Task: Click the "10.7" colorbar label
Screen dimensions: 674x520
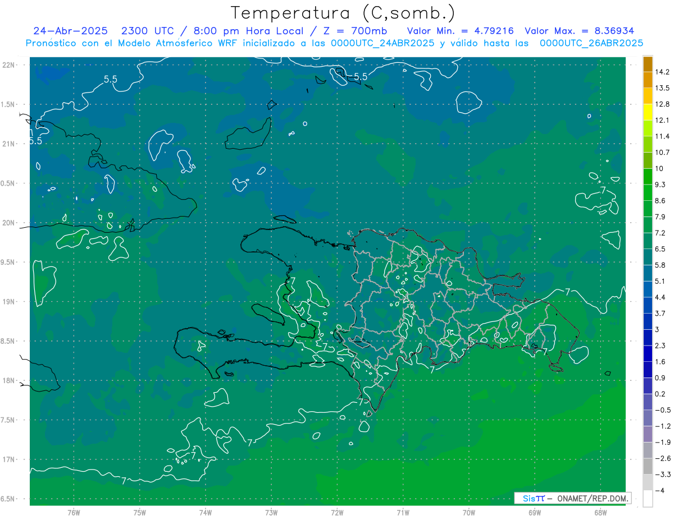Action: coord(662,153)
